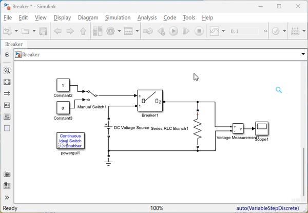Viewport: 308px width, 213px height.
Task: Select Fit to View icon in palette
Action: [7, 82]
